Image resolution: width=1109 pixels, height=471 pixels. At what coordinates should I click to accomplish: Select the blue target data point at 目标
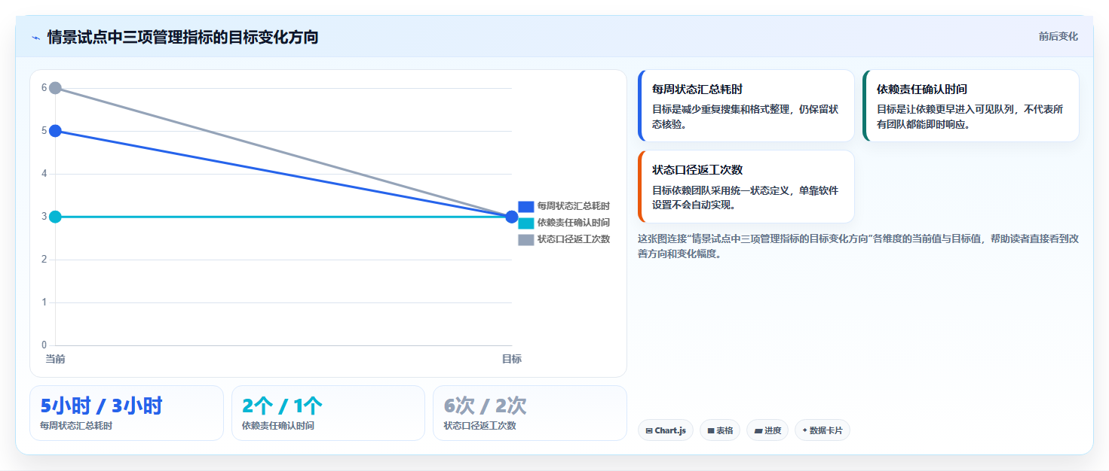[x=512, y=217]
